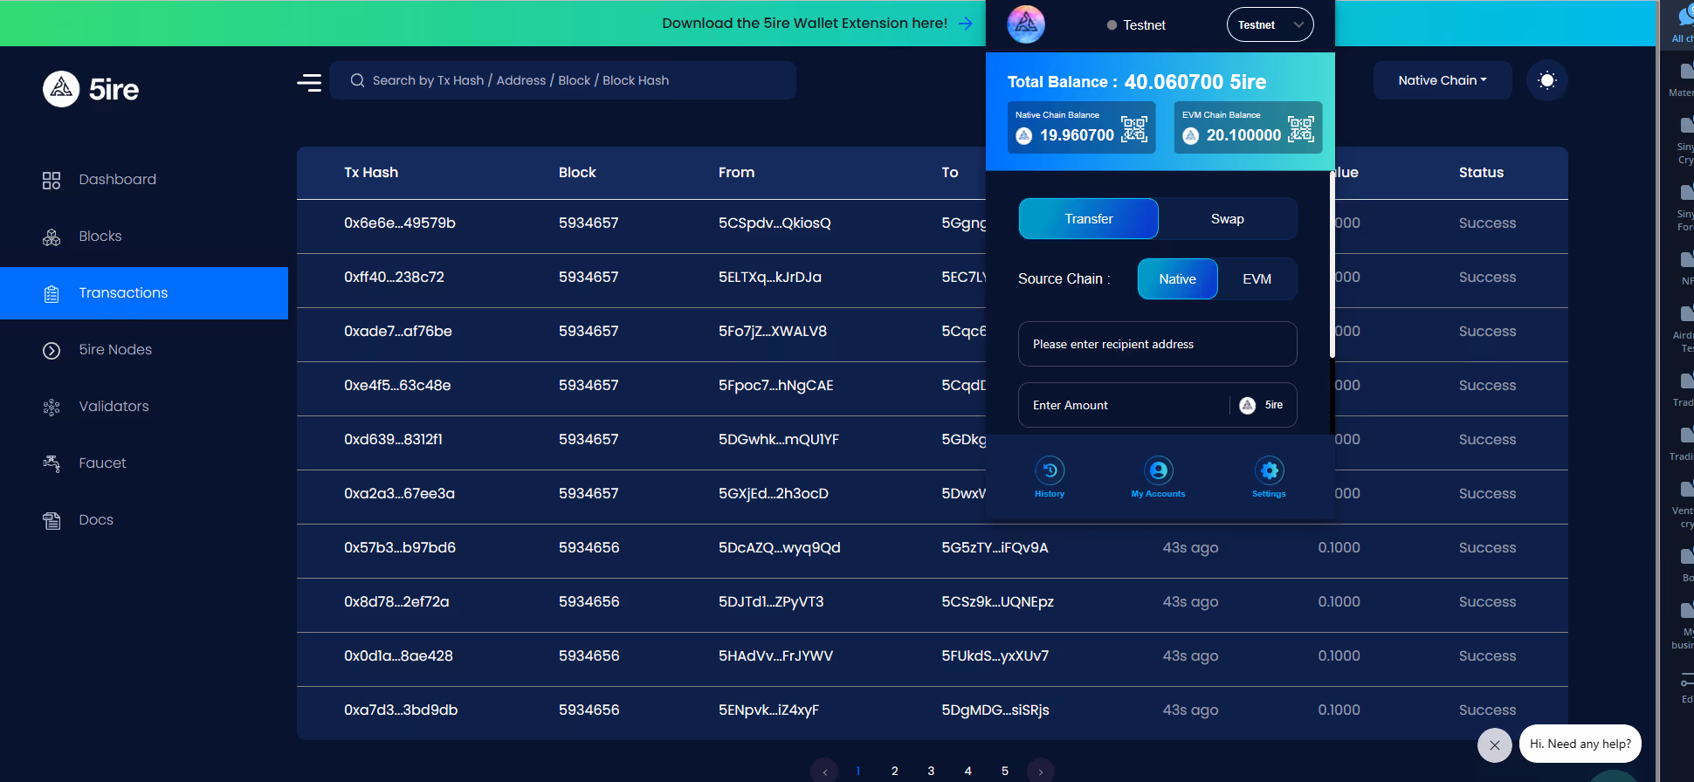The height and width of the screenshot is (782, 1694).
Task: Click the recipient address input field
Action: 1157,345
